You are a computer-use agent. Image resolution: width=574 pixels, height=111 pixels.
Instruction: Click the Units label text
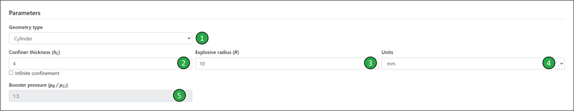387,52
